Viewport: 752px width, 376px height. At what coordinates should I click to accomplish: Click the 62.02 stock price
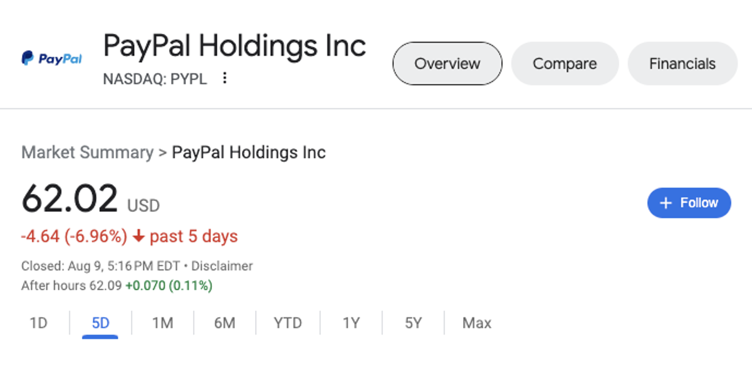tap(70, 199)
